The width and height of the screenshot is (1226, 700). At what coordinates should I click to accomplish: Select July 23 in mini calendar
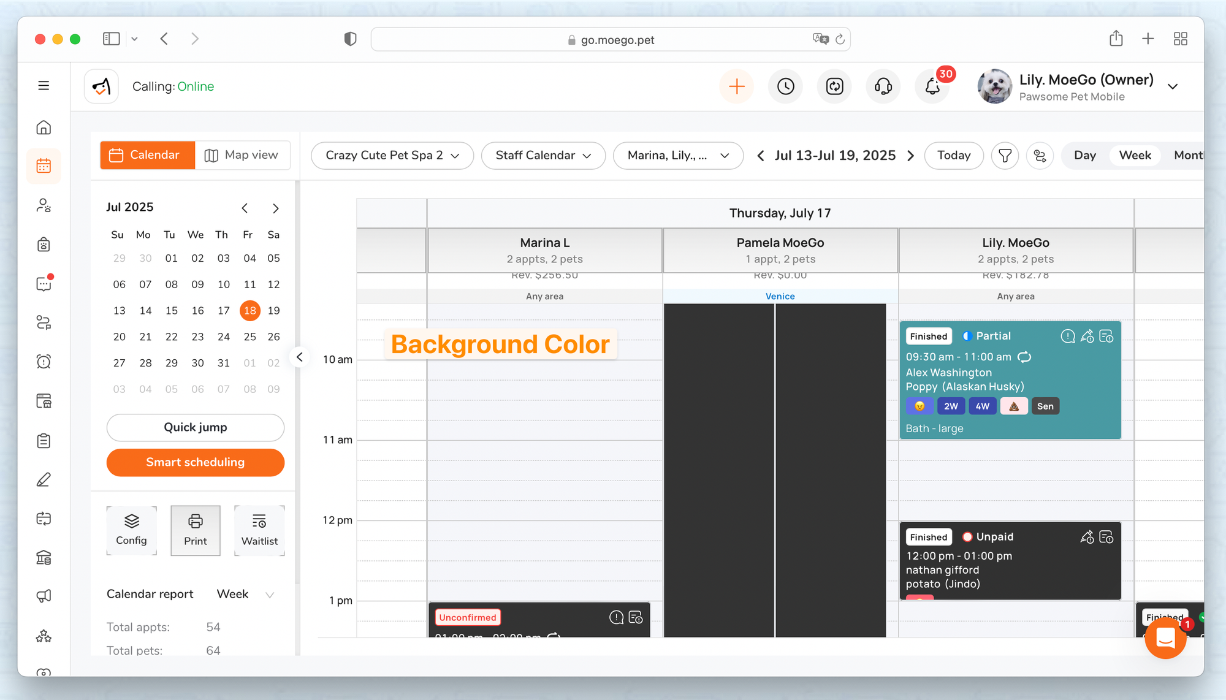click(197, 337)
